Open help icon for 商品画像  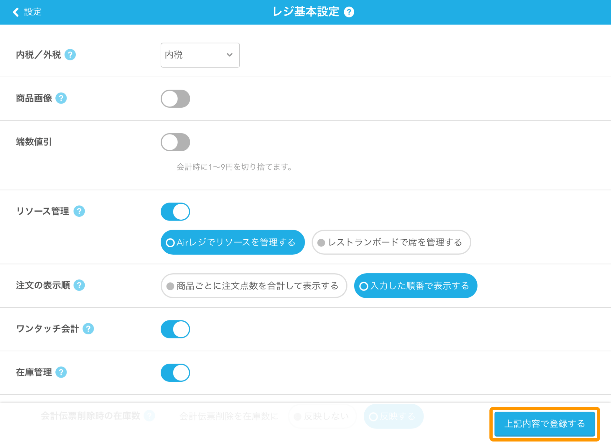(x=61, y=98)
